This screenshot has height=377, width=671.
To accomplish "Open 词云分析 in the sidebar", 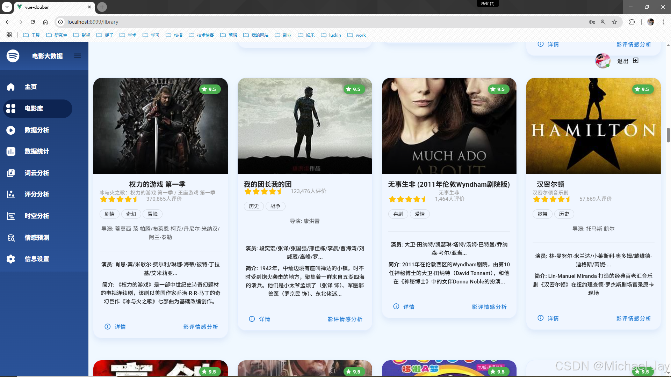I will tap(36, 173).
